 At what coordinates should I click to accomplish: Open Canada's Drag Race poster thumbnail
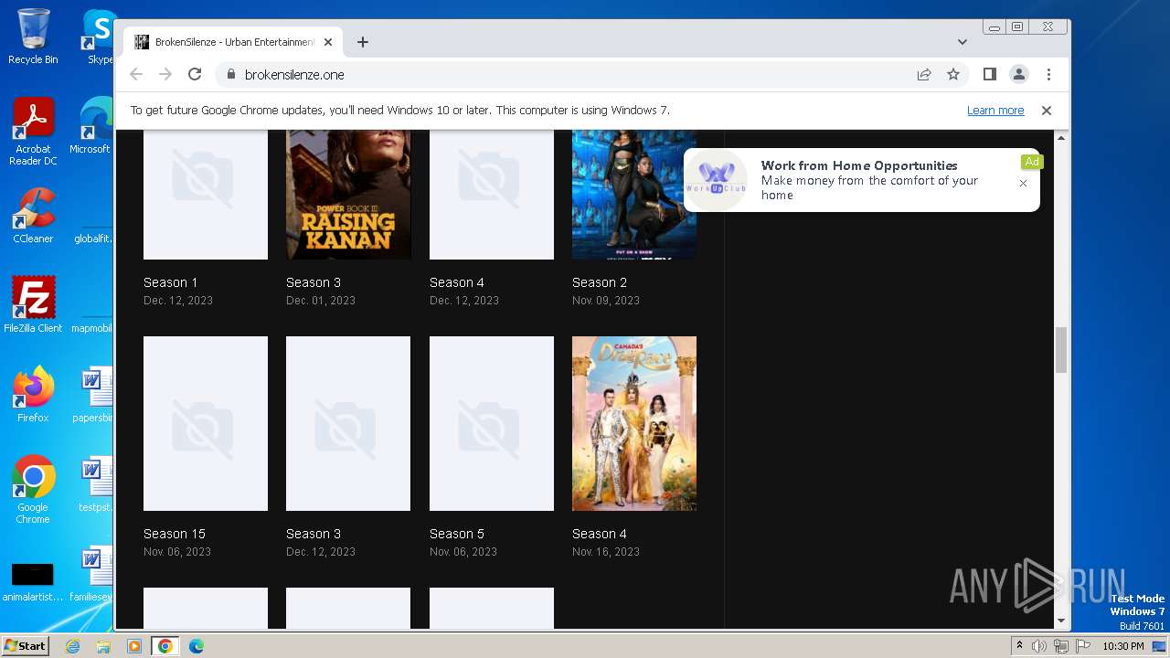[634, 423]
